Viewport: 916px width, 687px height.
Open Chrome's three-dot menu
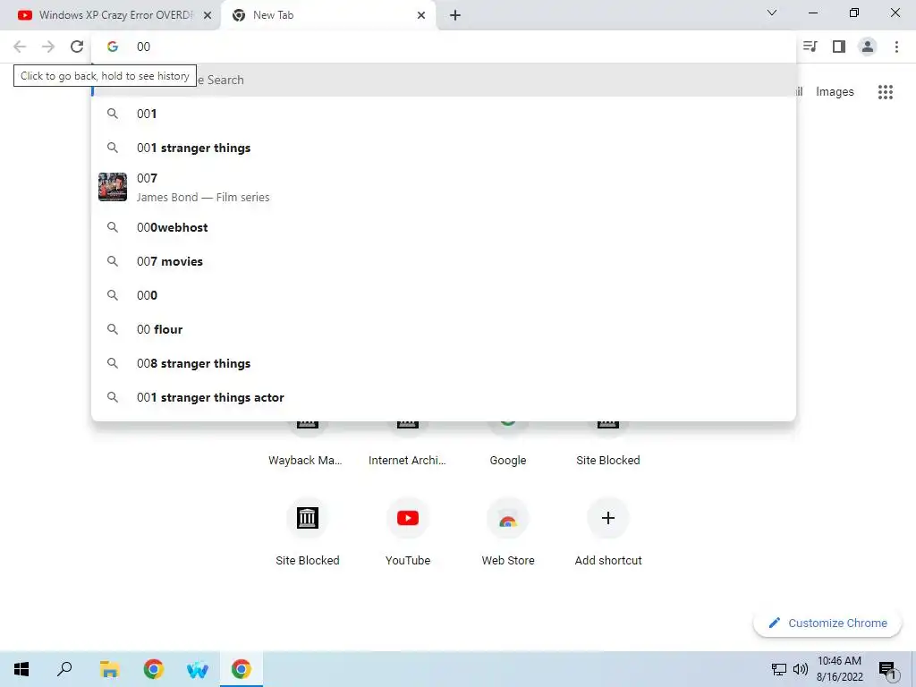point(896,47)
